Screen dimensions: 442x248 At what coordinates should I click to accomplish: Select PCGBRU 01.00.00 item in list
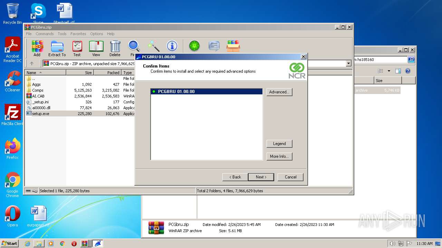click(x=206, y=92)
